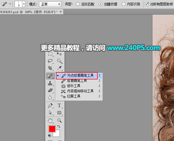Select the Zoom magnifier tool

point(59,120)
